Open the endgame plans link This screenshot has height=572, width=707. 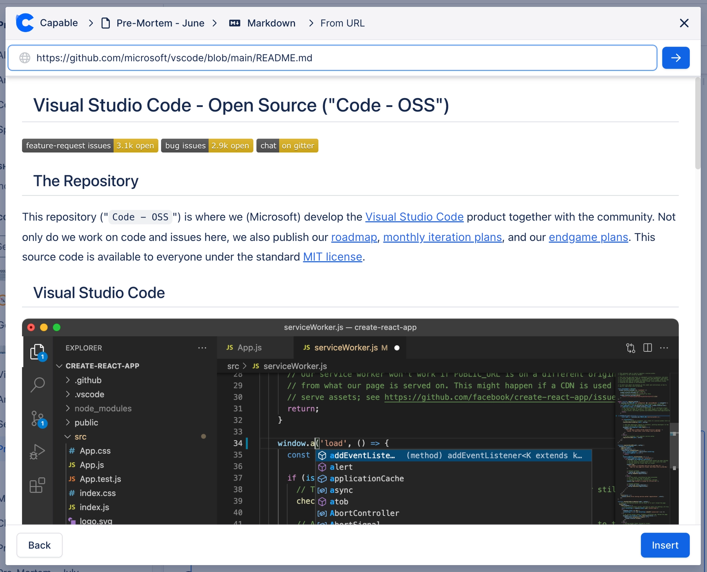coord(588,237)
